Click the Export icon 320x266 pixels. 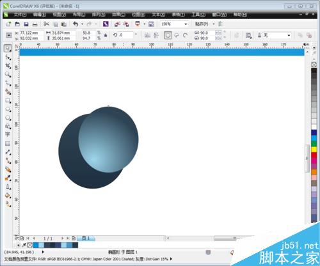pos(126,24)
